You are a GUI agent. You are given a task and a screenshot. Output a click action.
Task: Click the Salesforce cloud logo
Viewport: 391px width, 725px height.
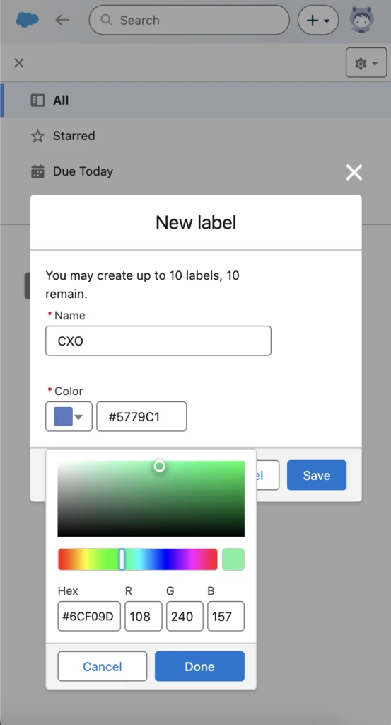click(x=28, y=20)
